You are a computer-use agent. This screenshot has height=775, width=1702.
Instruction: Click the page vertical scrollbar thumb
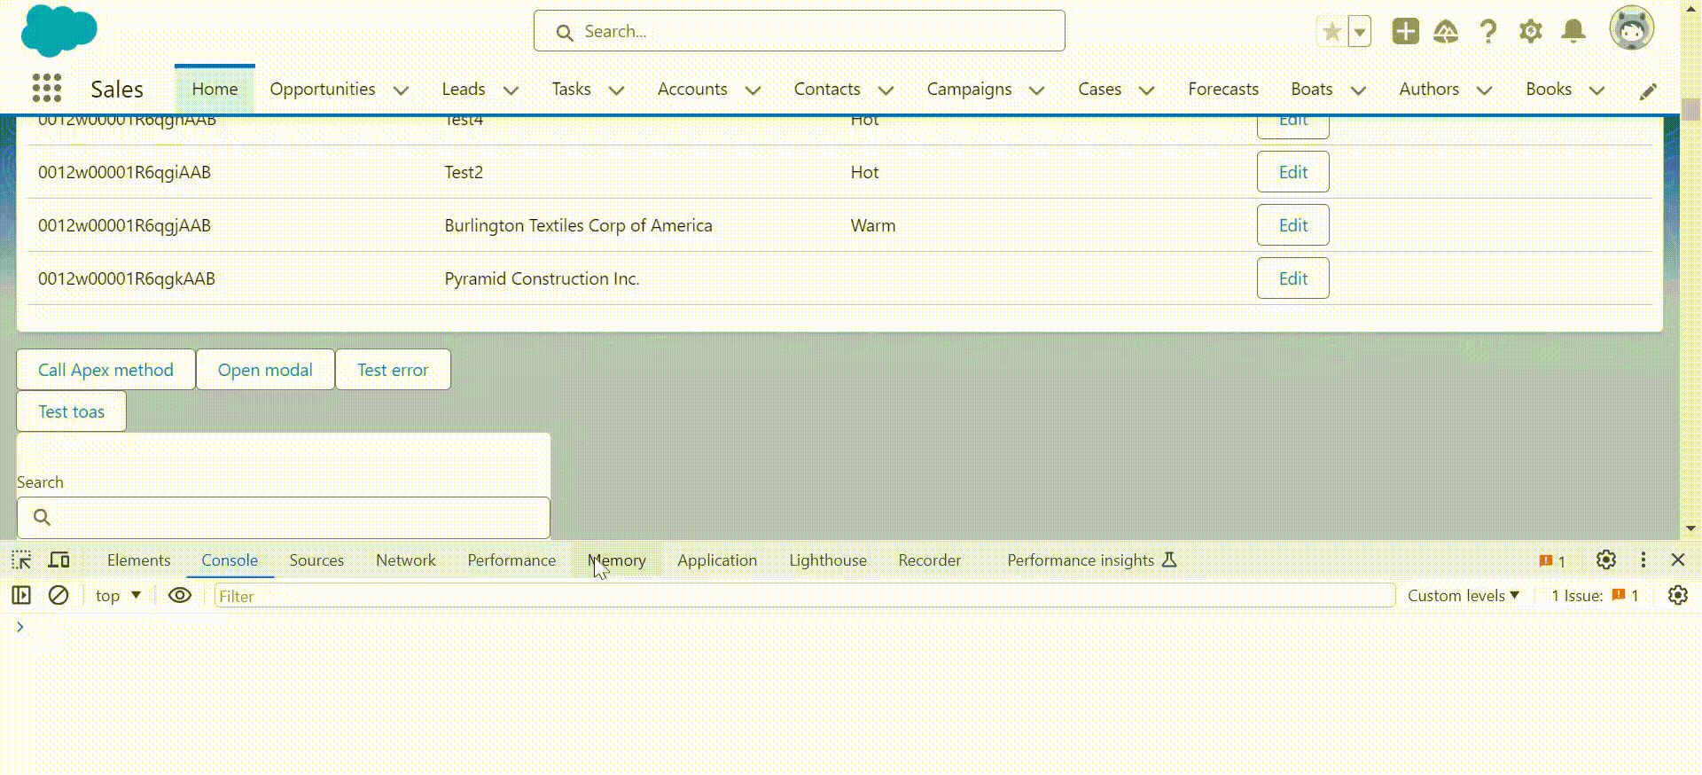[1690, 109]
